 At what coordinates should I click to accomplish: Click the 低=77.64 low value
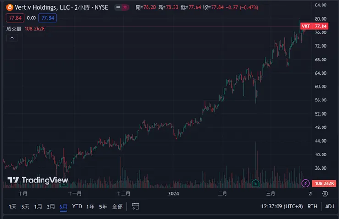click(x=191, y=8)
